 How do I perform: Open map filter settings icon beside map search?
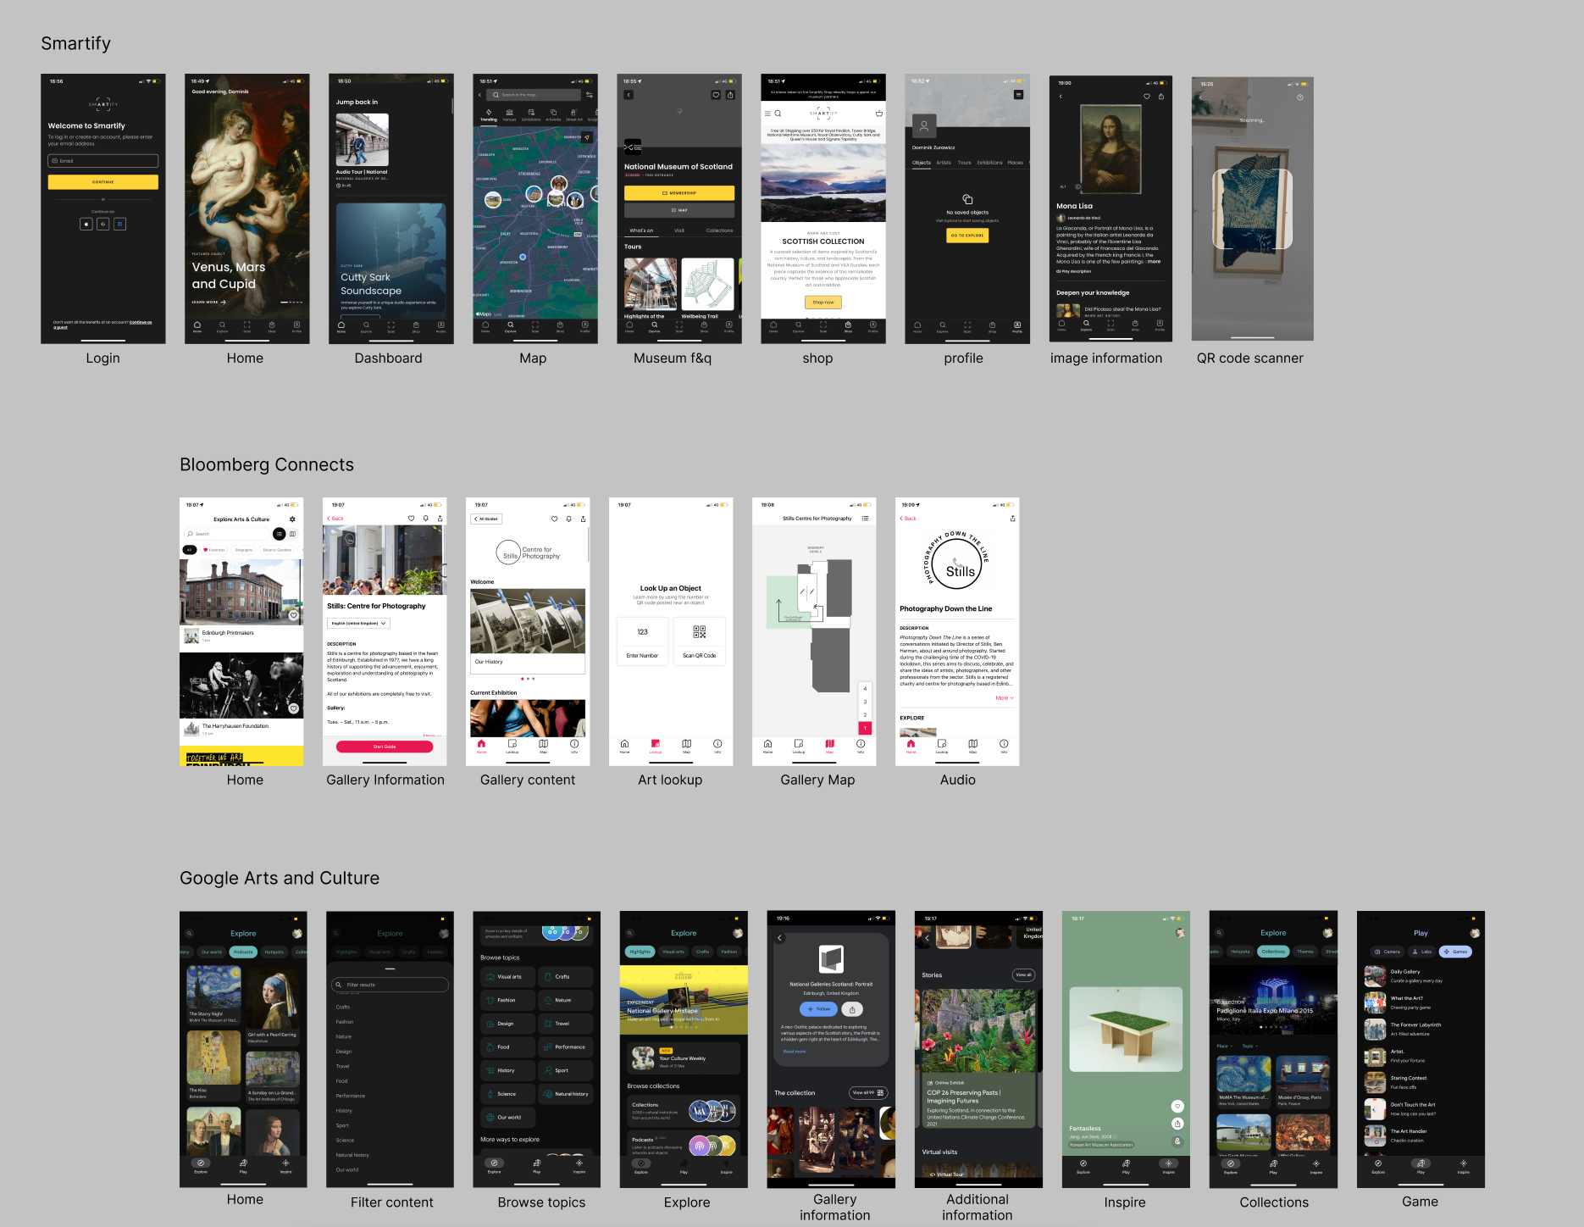click(x=589, y=95)
